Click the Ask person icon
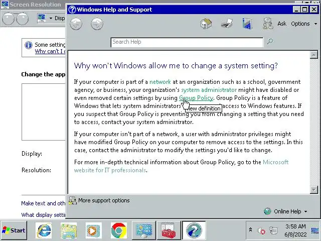The width and height of the screenshot is (321, 241). click(268, 24)
